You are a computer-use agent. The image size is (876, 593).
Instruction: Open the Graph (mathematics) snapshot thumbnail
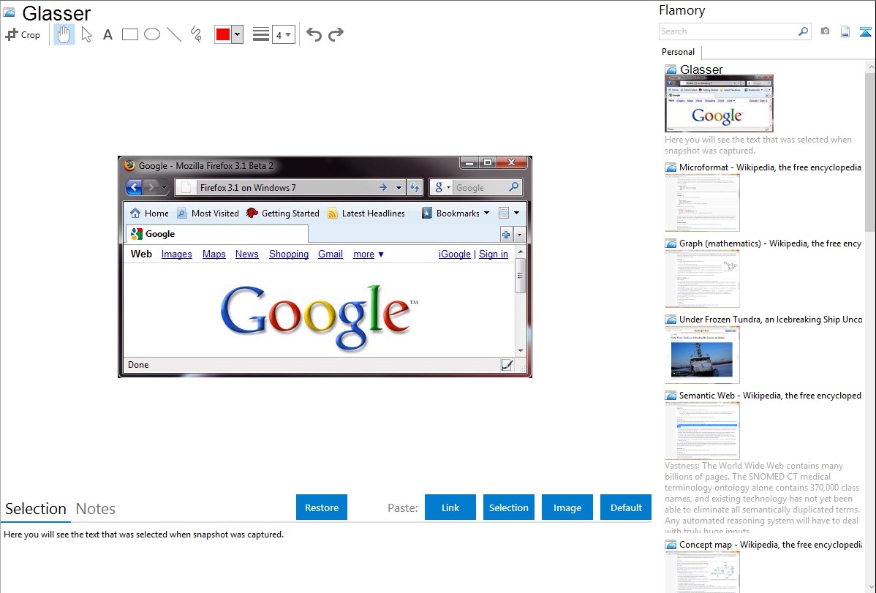(702, 279)
